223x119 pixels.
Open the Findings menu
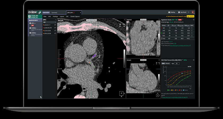pyautogui.click(x=55, y=16)
